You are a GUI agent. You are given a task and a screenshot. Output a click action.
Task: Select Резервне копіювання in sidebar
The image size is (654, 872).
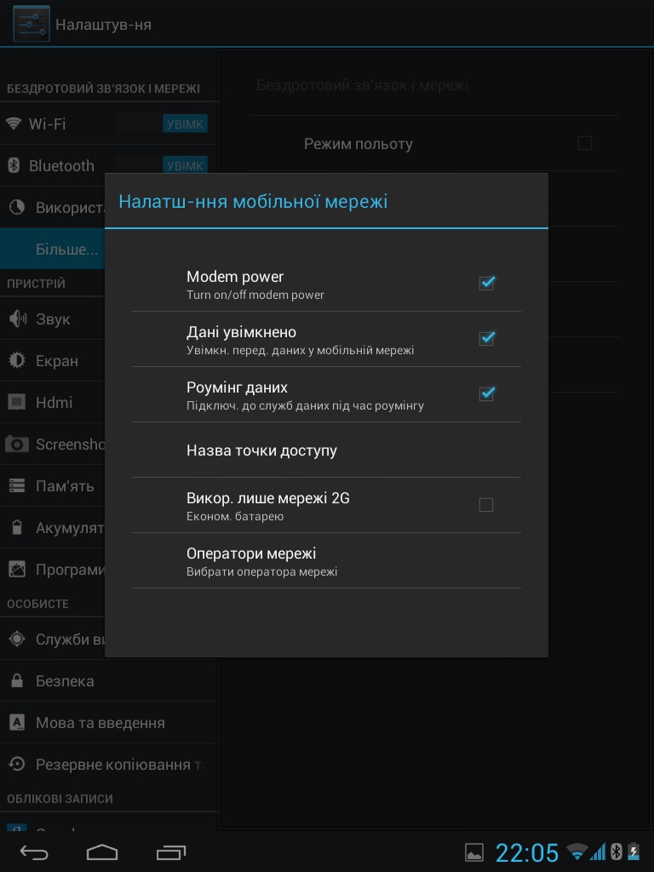[111, 765]
